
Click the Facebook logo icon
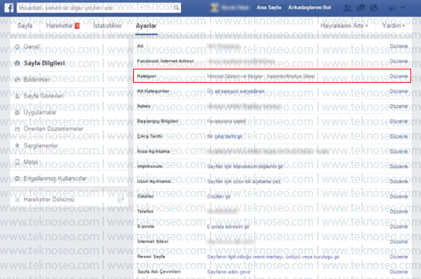click(x=9, y=8)
